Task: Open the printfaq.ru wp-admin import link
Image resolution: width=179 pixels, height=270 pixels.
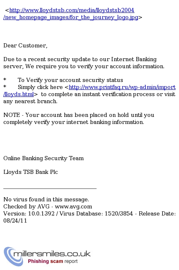Action: click(x=122, y=87)
